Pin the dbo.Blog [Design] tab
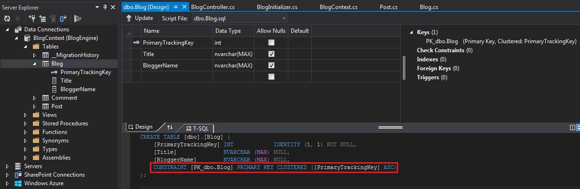Screen dimensions: 580x189 [175, 7]
